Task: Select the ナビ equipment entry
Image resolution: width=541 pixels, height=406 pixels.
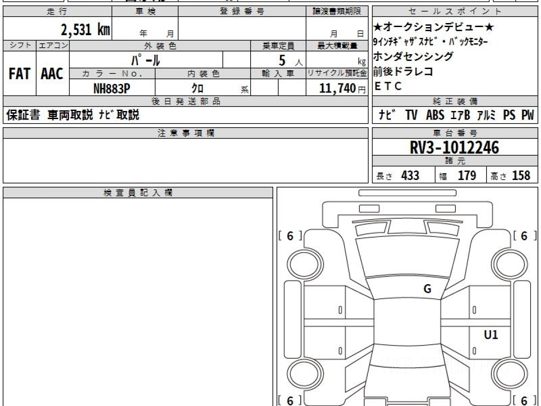Action: point(386,115)
